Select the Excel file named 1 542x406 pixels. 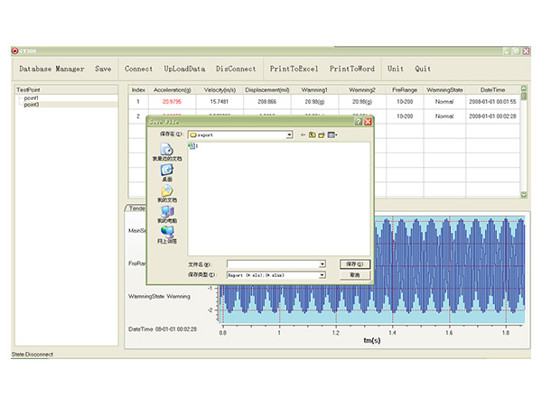(x=193, y=145)
